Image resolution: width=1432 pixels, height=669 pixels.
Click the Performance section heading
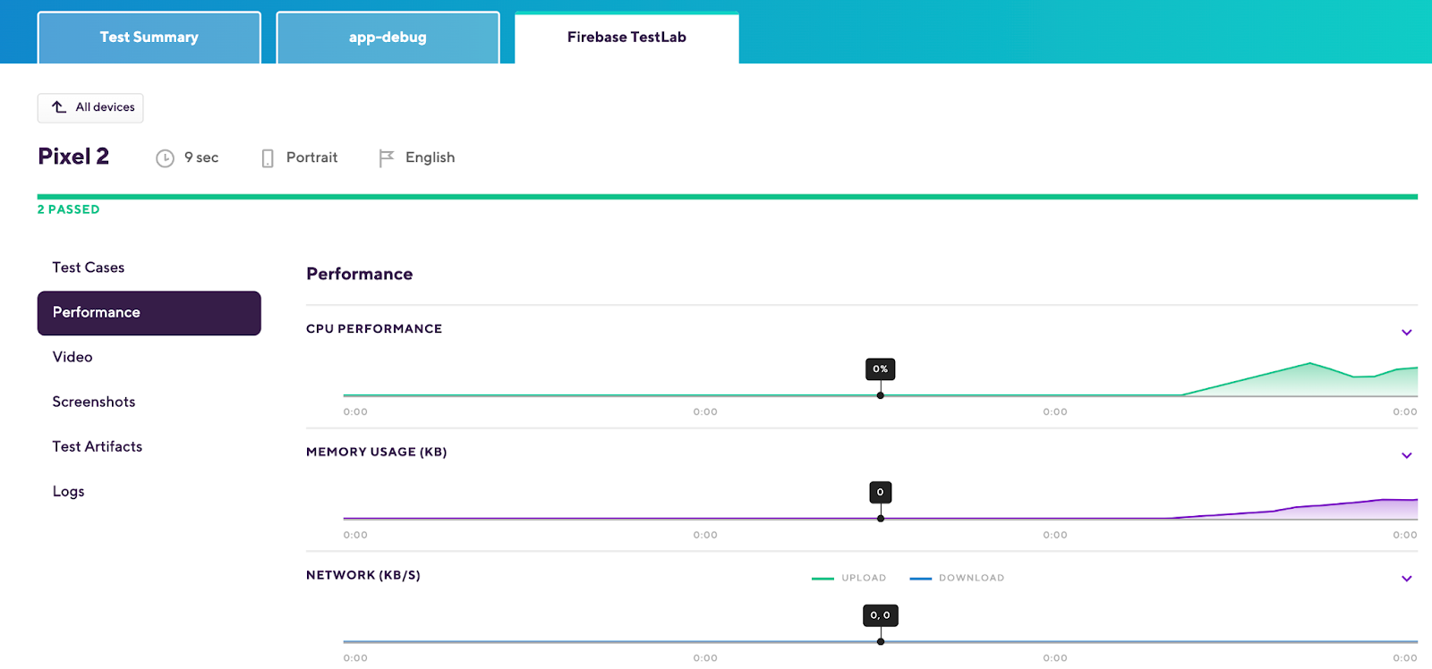click(359, 275)
